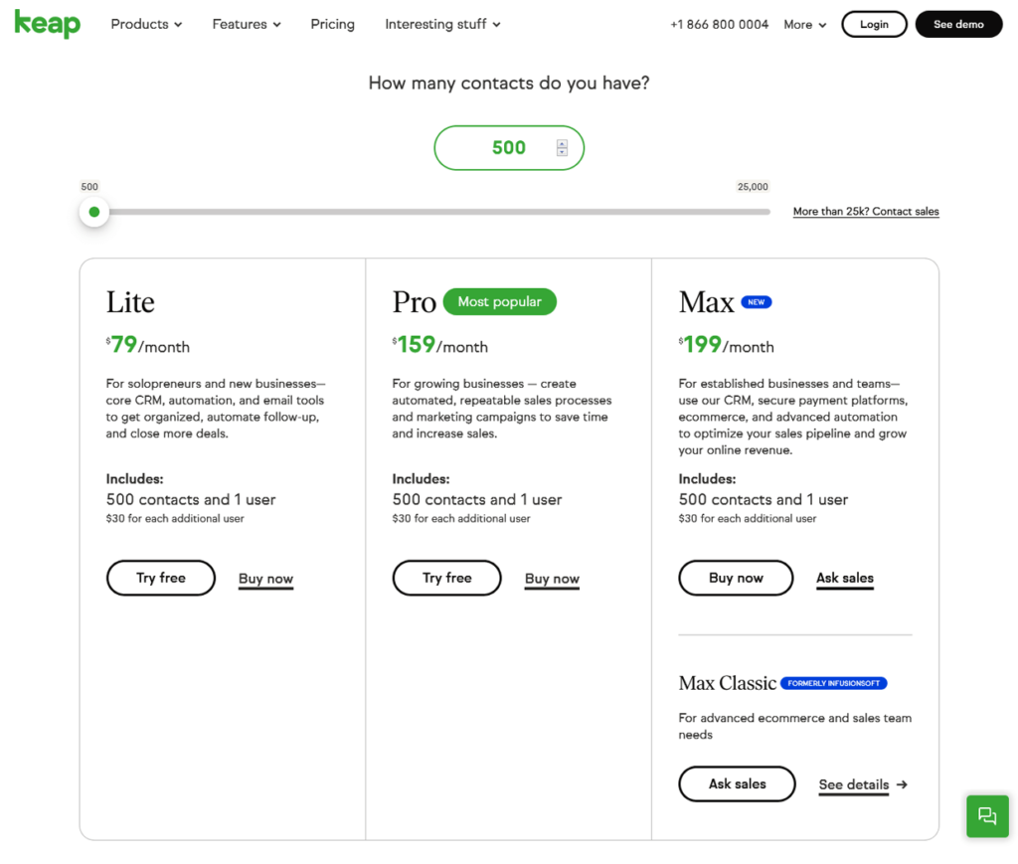
Task: Click the Max Classic heading
Action: pyautogui.click(x=727, y=683)
